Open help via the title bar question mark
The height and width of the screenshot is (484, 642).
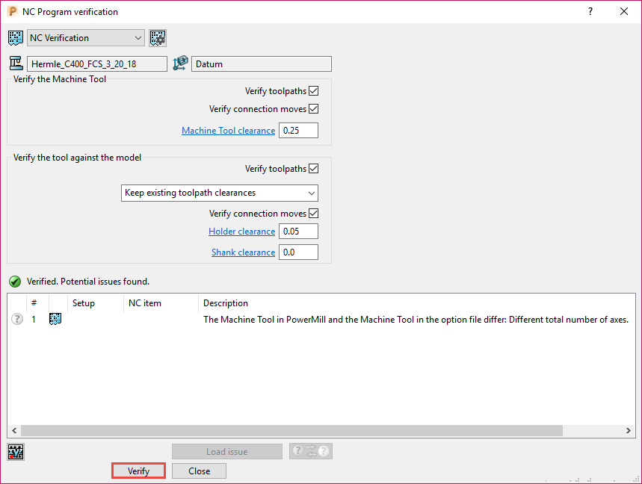pos(590,11)
